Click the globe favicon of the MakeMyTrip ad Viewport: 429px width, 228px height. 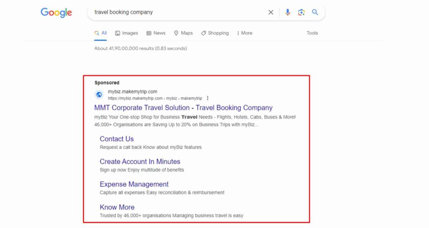(x=99, y=95)
